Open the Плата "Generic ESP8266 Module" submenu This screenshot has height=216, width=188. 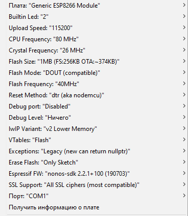tap(97, 6)
